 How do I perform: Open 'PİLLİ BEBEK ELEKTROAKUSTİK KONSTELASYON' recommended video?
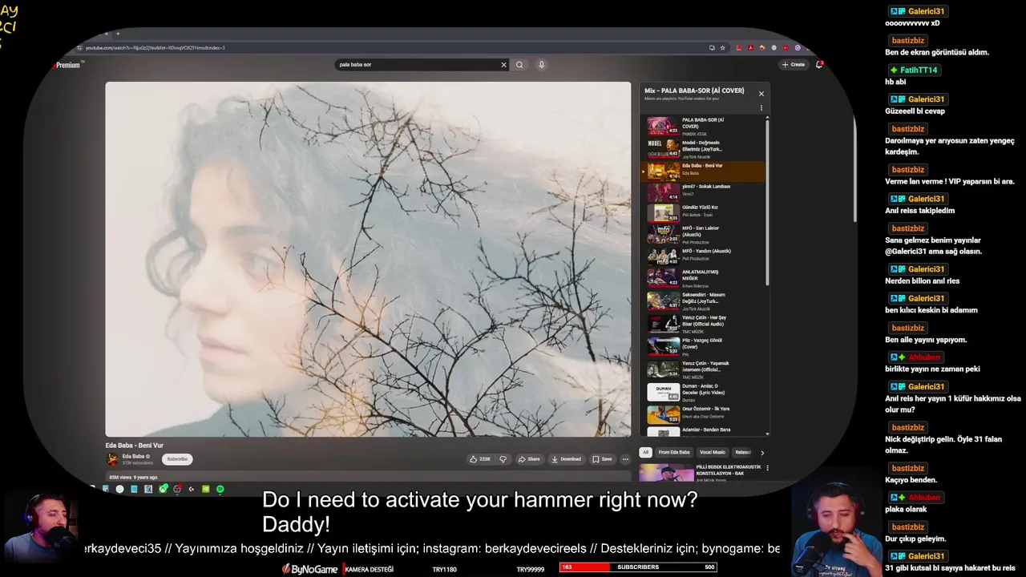click(701, 473)
